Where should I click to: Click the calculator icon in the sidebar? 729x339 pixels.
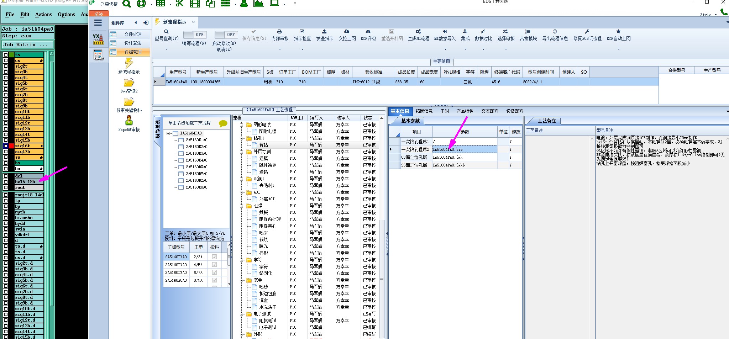pyautogui.click(x=98, y=55)
